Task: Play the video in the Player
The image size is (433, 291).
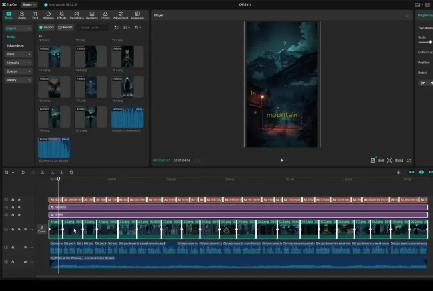Action: point(282,160)
